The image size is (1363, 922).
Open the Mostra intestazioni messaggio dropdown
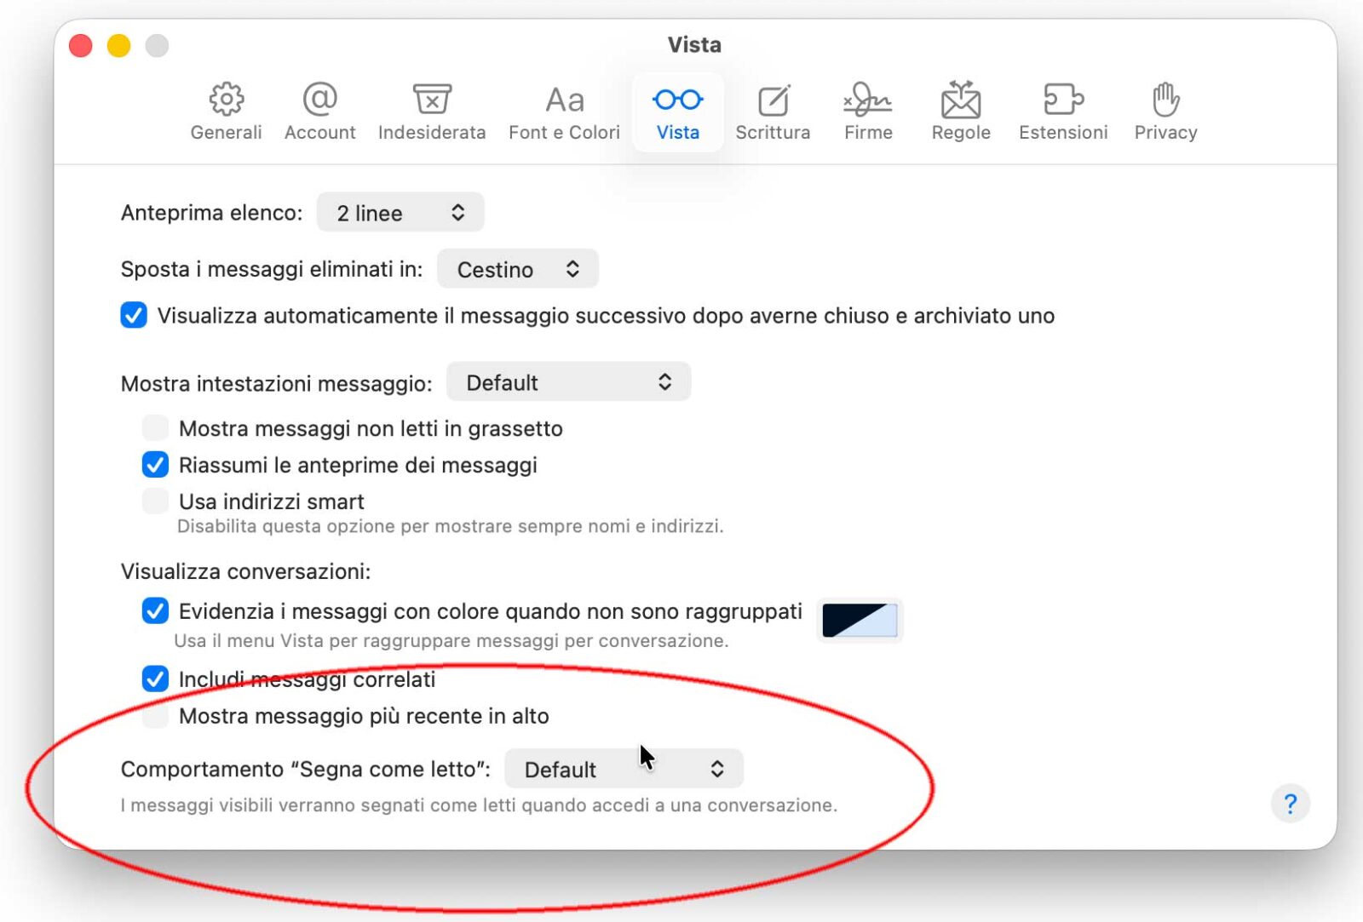(569, 381)
